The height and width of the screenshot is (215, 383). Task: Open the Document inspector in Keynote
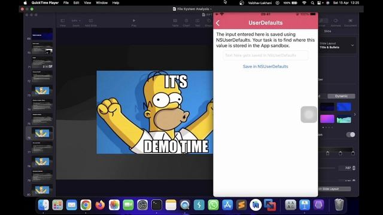[350, 23]
